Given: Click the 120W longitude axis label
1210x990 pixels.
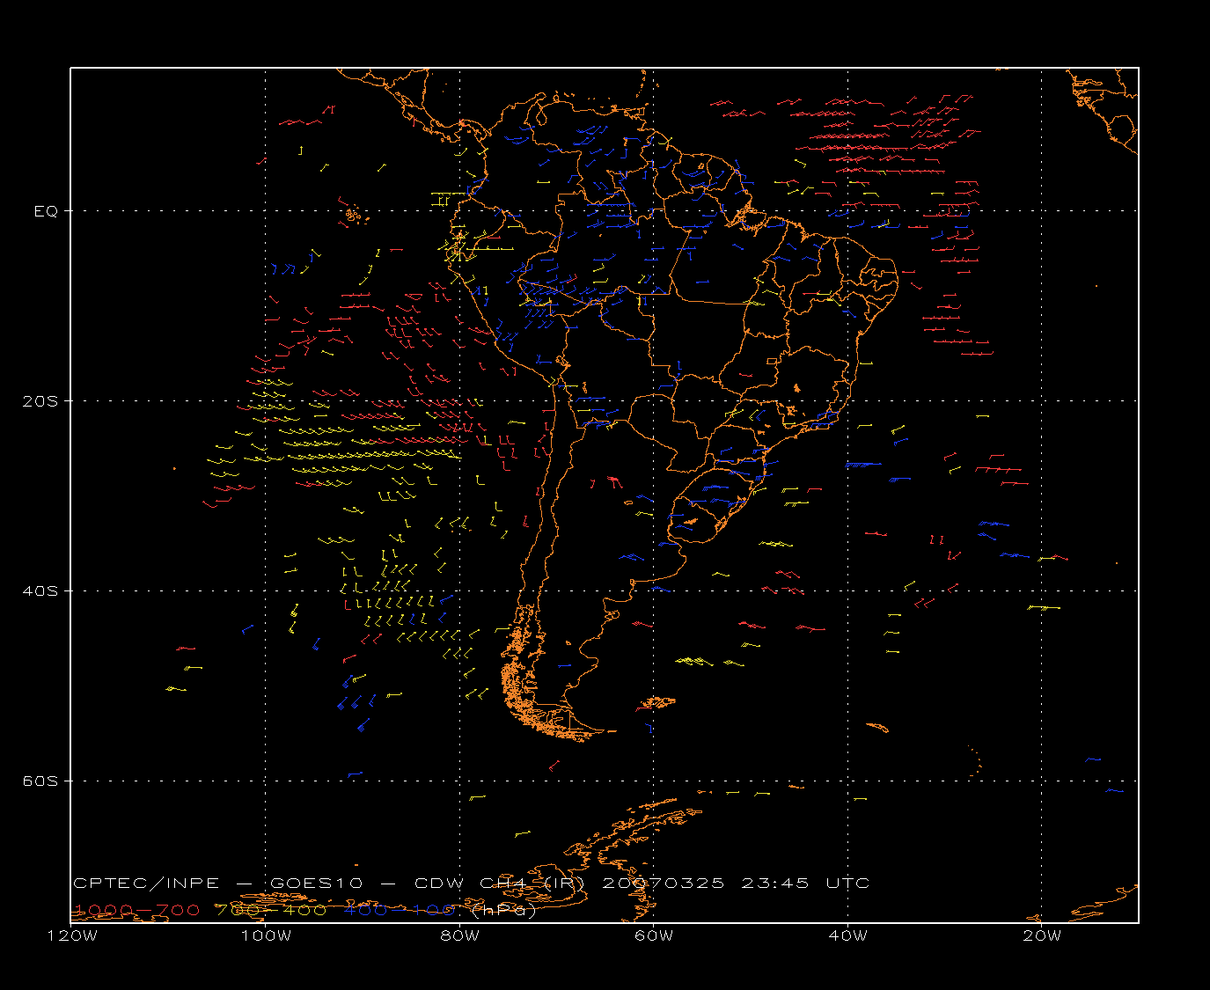Looking at the screenshot, I should (x=72, y=935).
